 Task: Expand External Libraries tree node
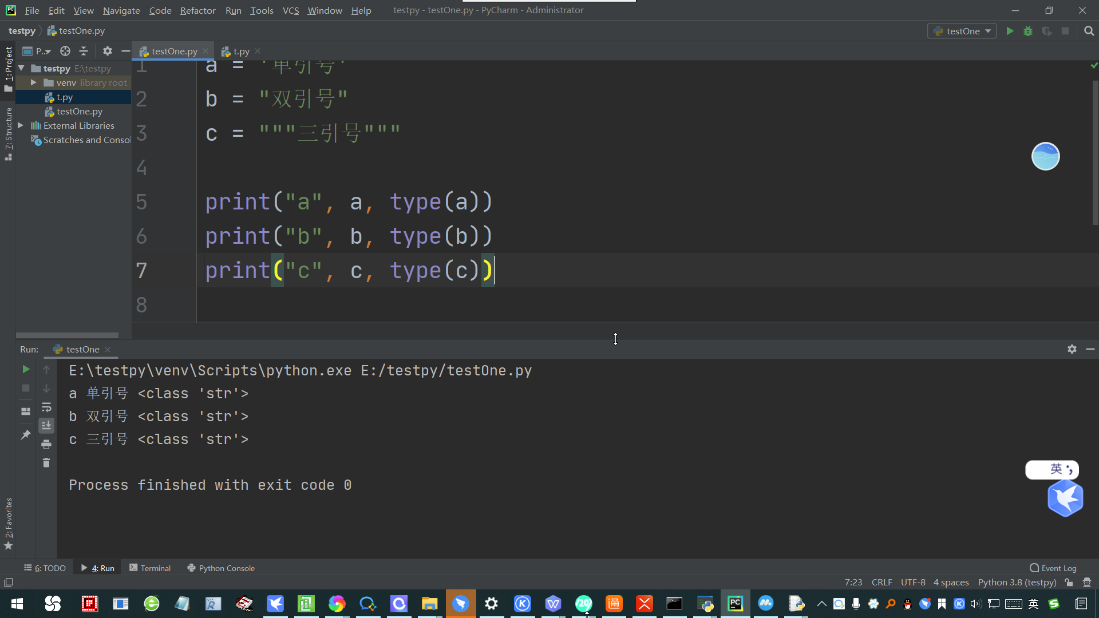click(x=21, y=125)
